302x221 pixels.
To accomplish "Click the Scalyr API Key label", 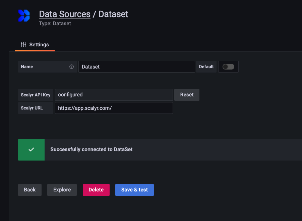I will 36,95.
